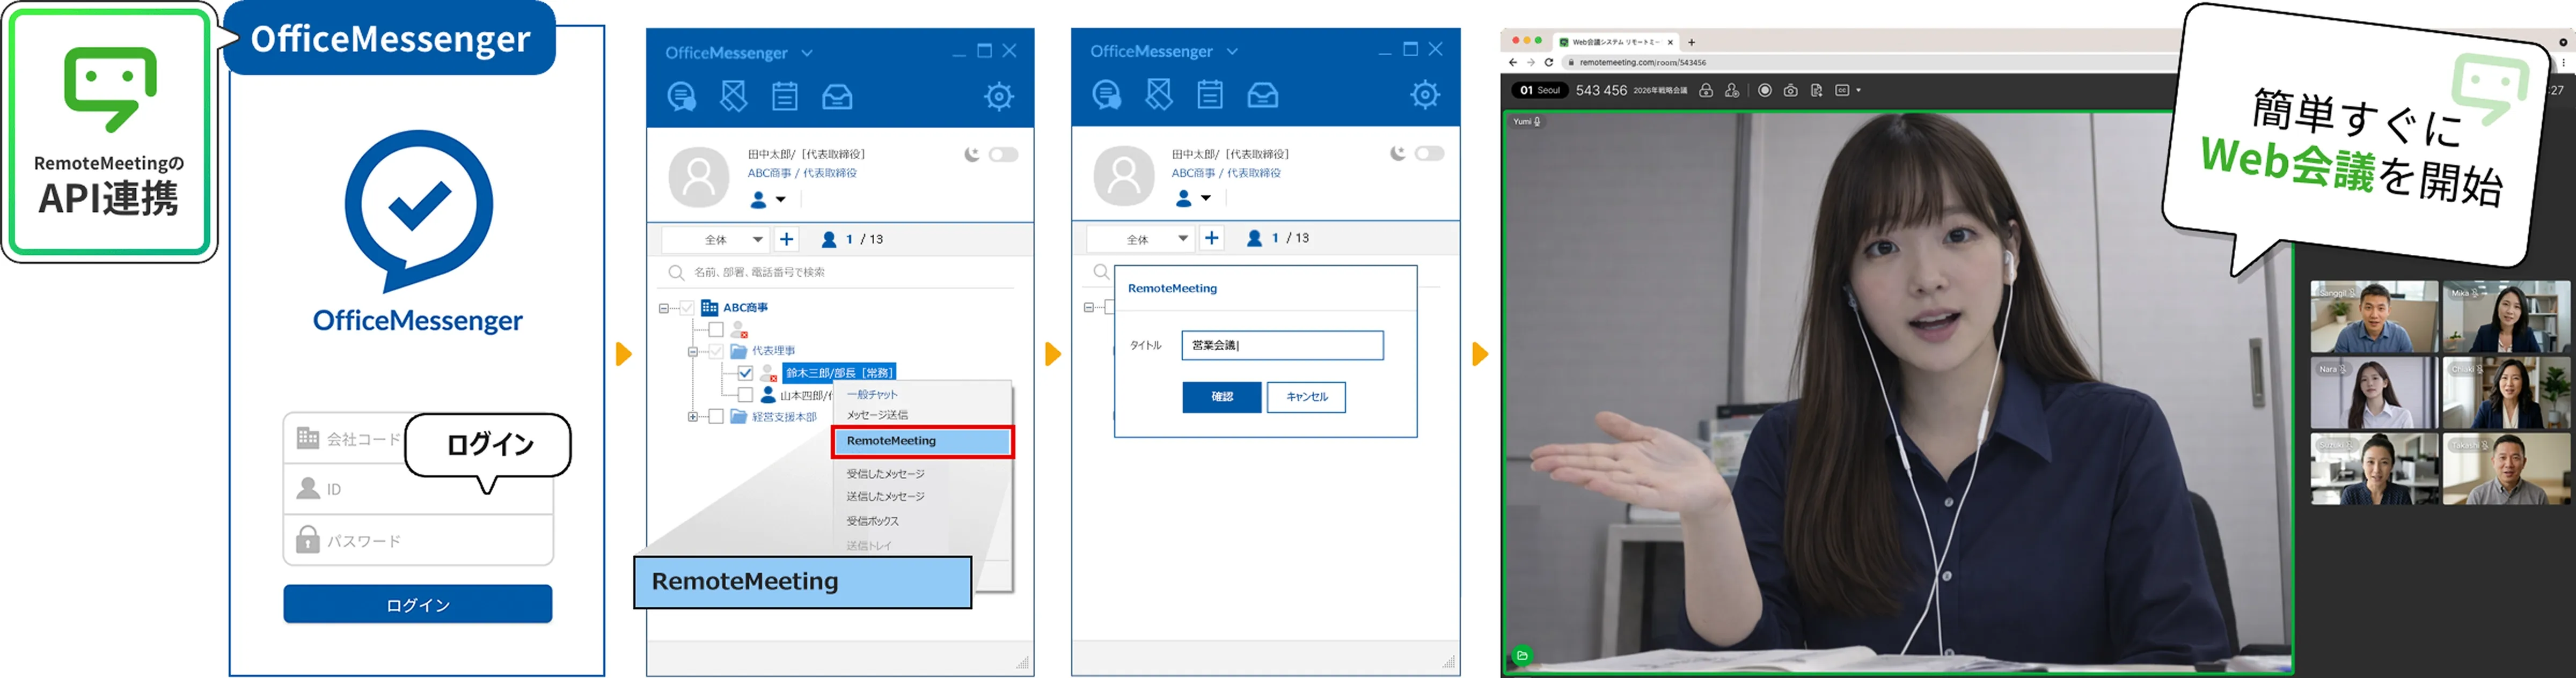Image resolution: width=2576 pixels, height=678 pixels.
Task: Select Sanggil's video thumbnail
Action: point(2374,317)
